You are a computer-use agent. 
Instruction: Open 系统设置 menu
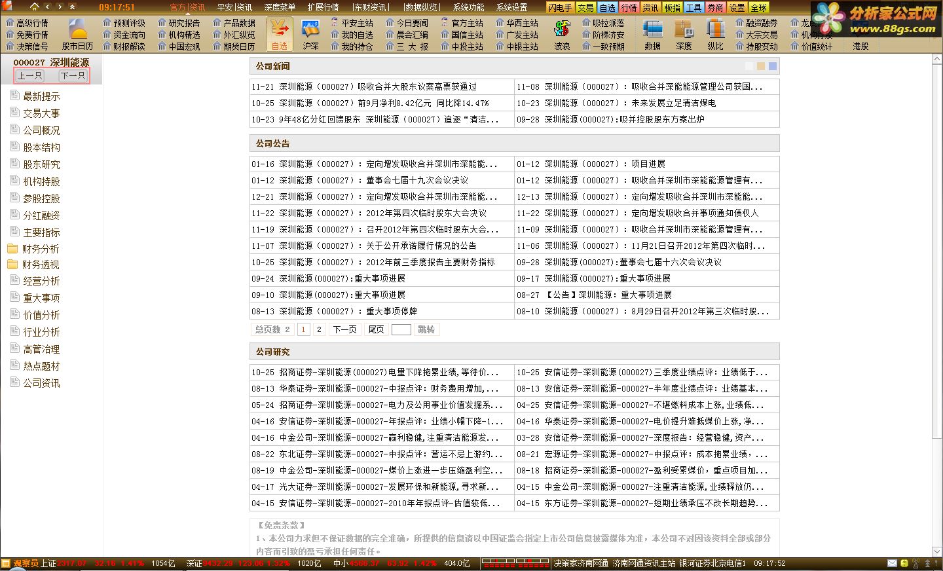click(511, 7)
